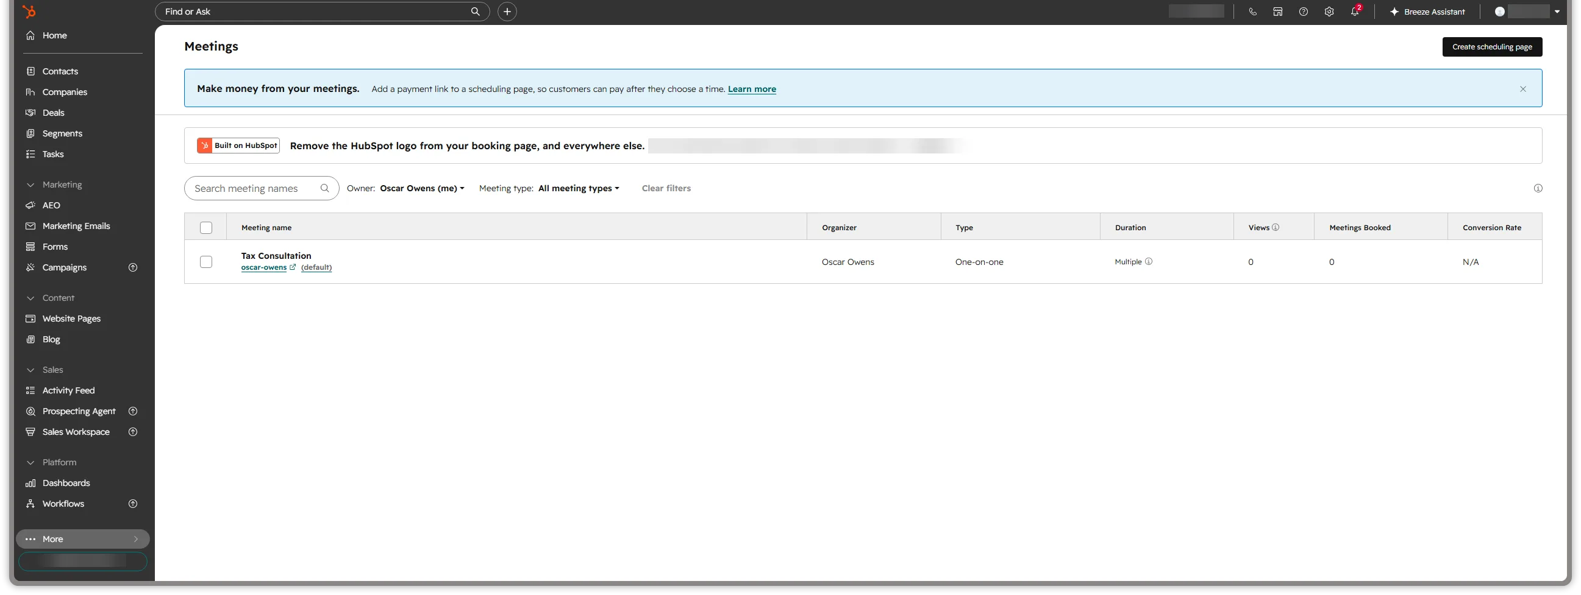The image size is (1581, 595).
Task: Open the account profile dropdown arrow
Action: point(1557,12)
